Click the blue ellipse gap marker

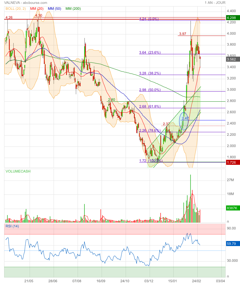click(184, 121)
